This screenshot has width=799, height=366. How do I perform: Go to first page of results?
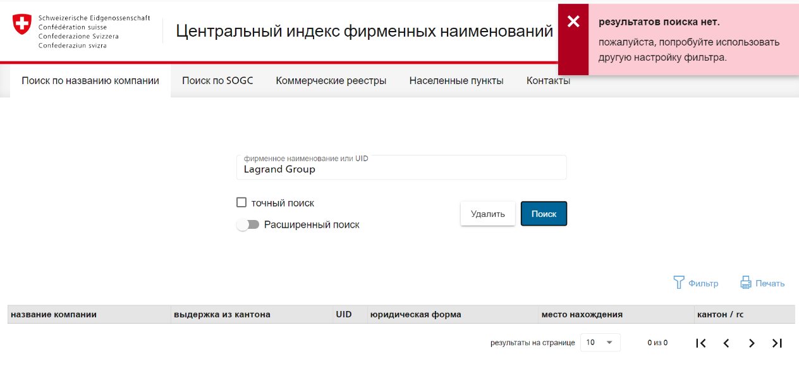[x=700, y=343]
